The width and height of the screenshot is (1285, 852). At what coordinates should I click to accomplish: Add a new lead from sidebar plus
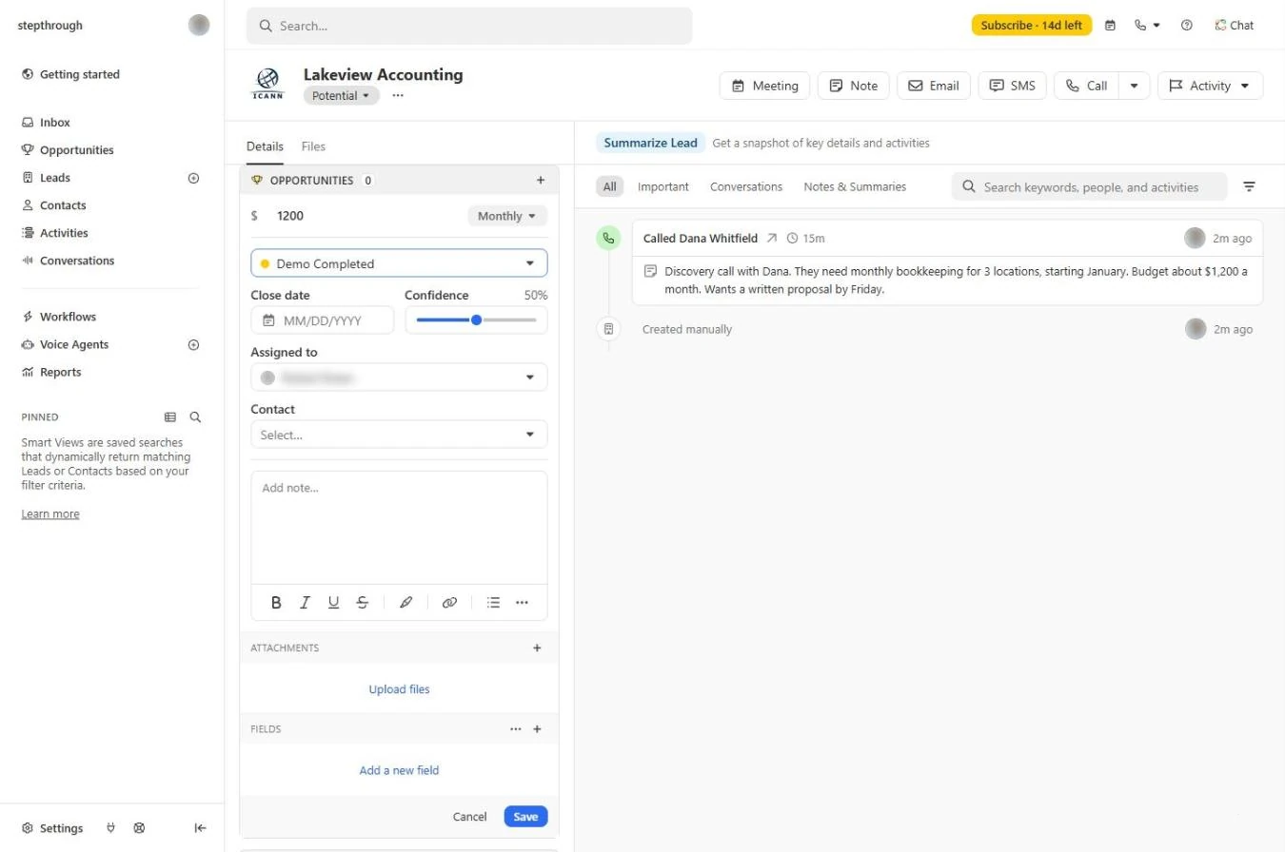tap(193, 178)
